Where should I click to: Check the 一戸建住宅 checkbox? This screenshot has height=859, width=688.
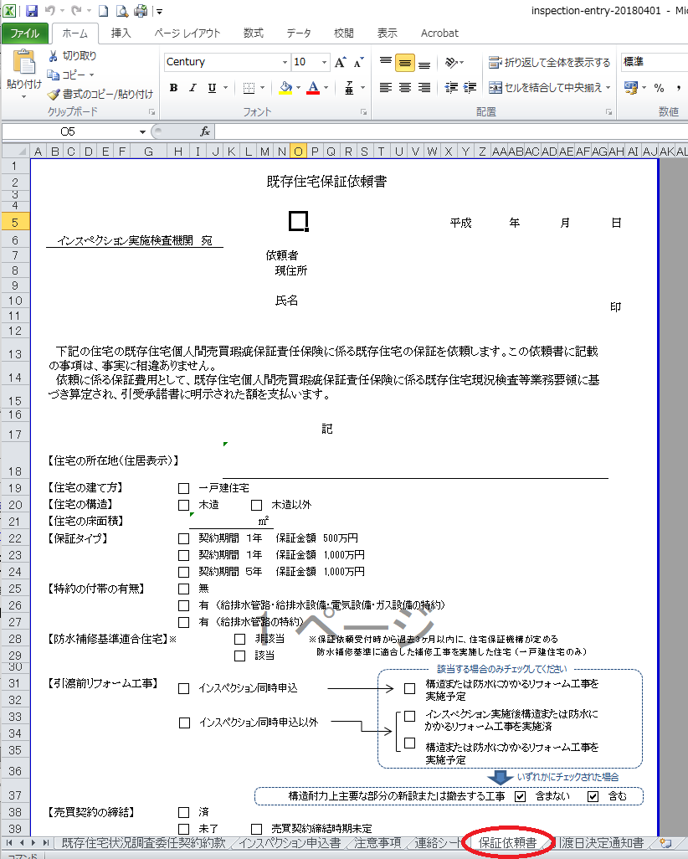click(184, 488)
